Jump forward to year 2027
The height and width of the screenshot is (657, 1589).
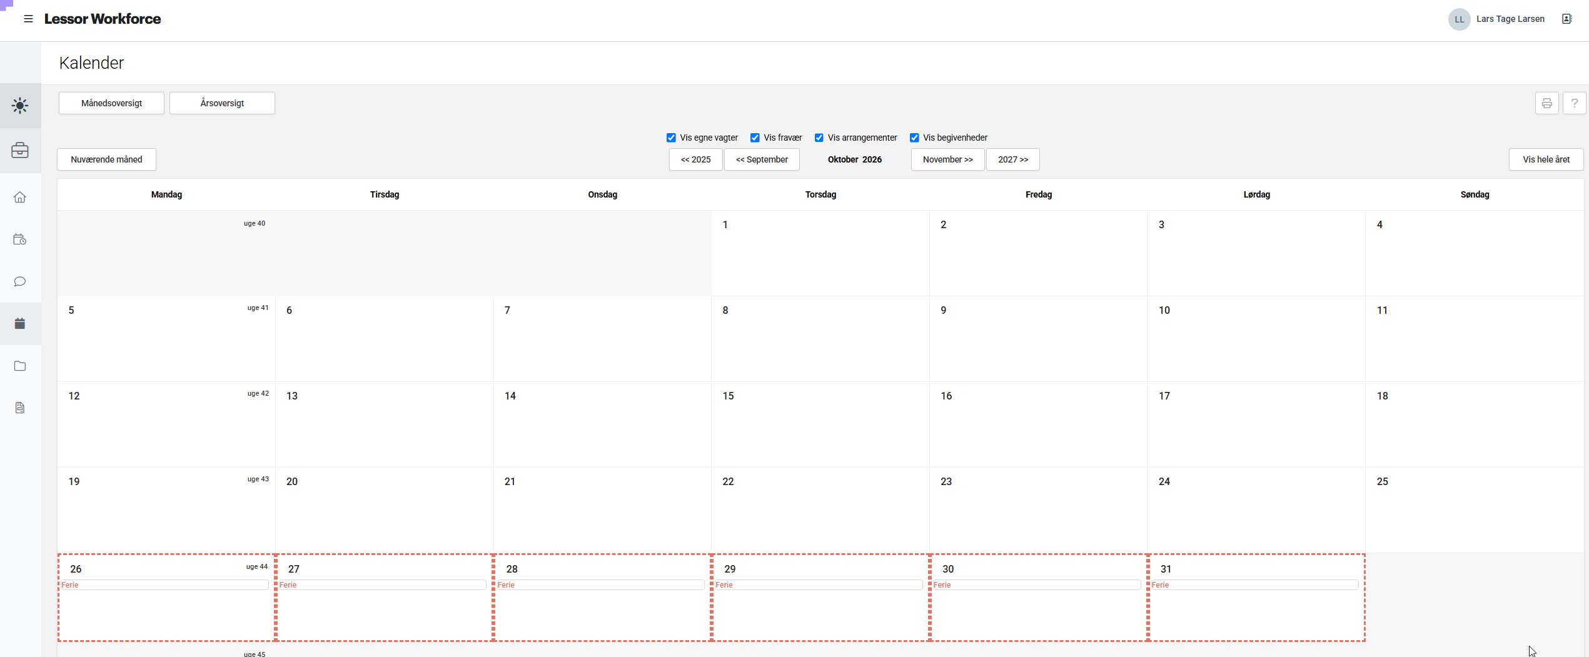pos(1013,159)
